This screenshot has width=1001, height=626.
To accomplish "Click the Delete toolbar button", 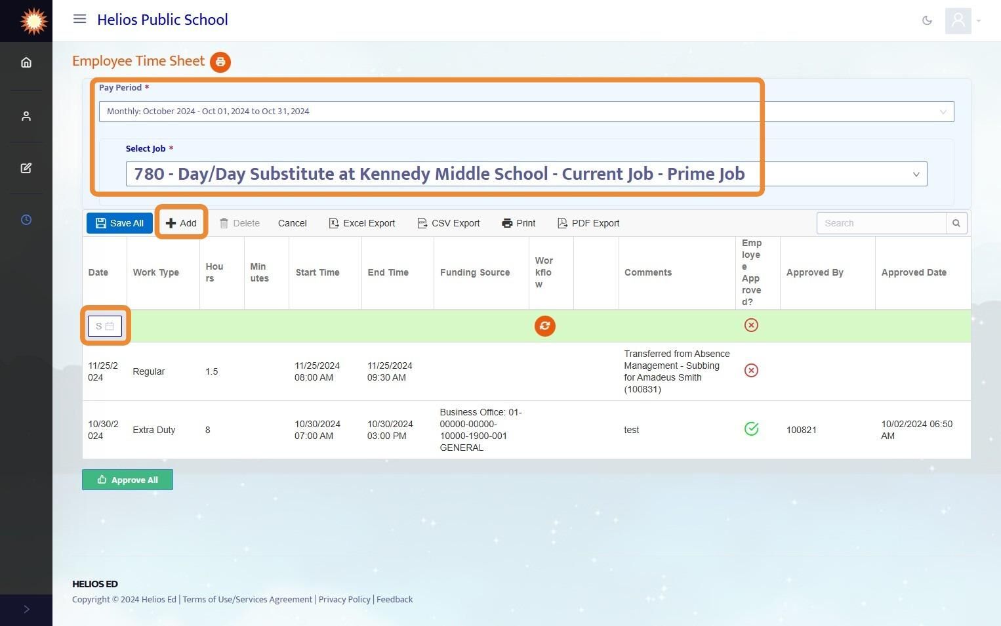I will [x=239, y=223].
